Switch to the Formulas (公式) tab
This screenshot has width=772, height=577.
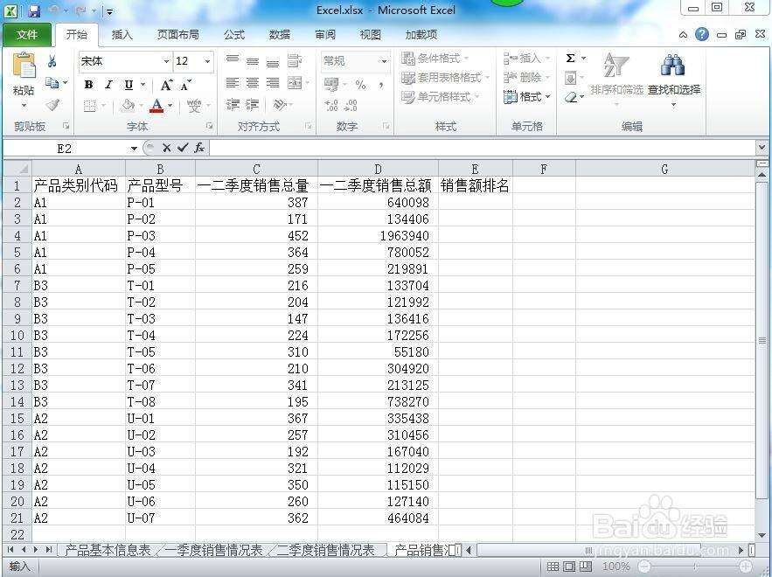(234, 34)
